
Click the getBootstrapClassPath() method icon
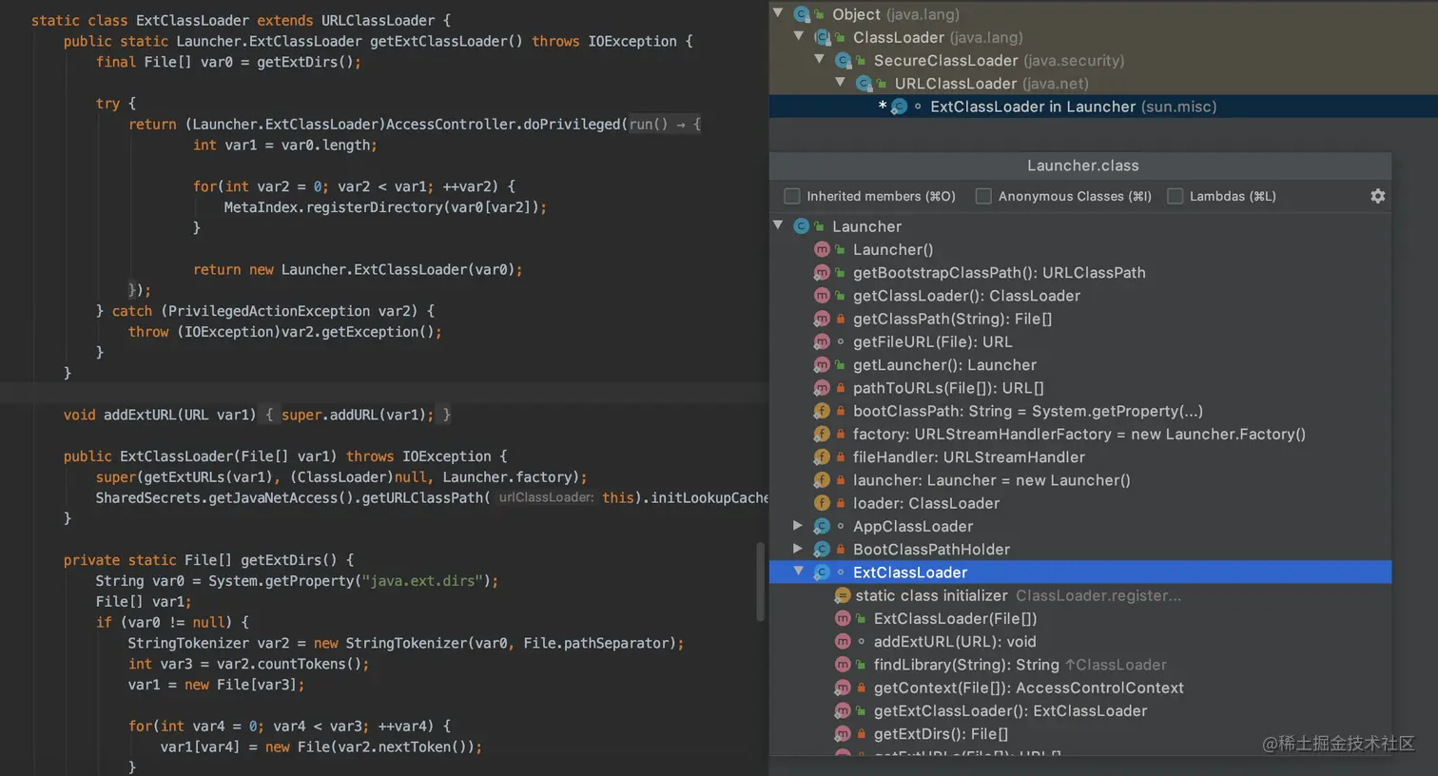(822, 273)
